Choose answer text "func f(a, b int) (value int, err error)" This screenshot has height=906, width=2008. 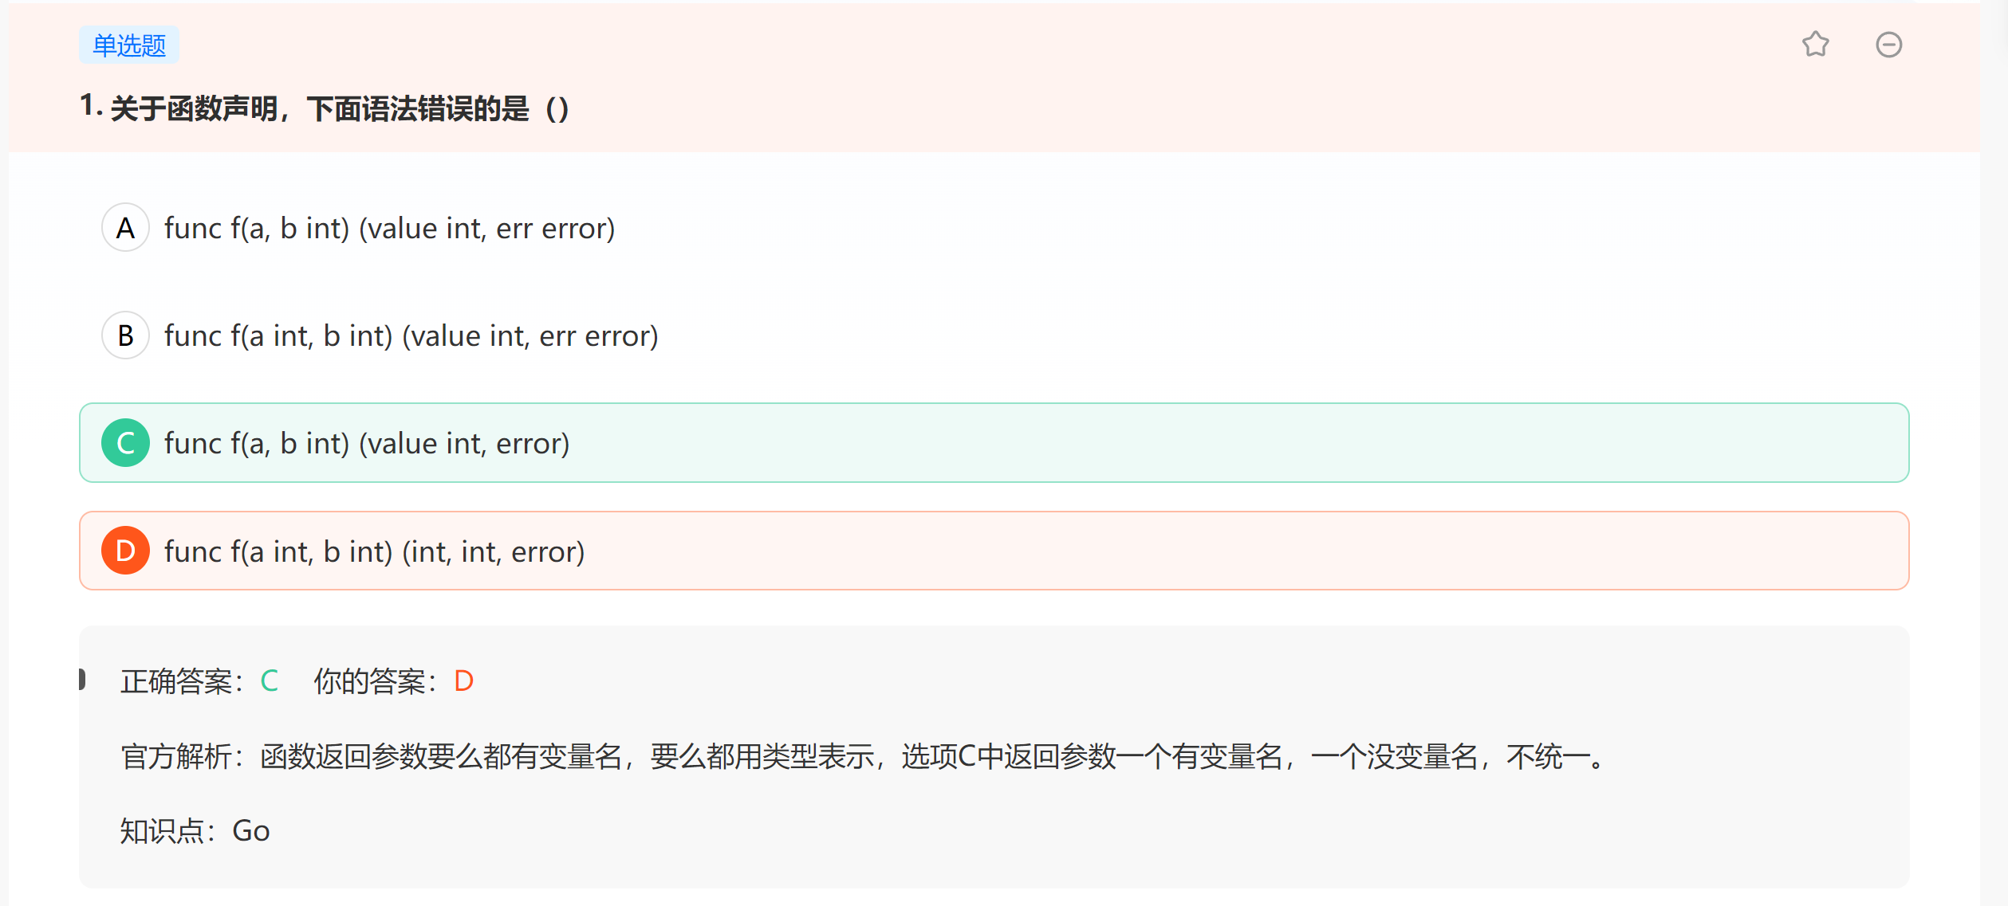tap(389, 229)
